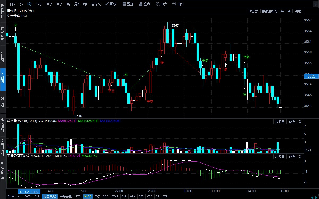Zoom out with 缩小 magnifier
Viewport: 319px width, 199px height.
coord(178,4)
